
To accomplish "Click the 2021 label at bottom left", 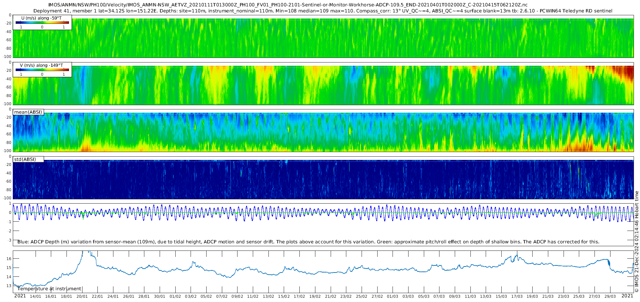I will [x=20, y=296].
